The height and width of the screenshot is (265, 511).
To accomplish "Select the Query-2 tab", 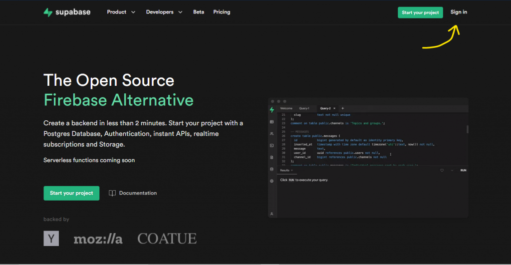I will (325, 108).
